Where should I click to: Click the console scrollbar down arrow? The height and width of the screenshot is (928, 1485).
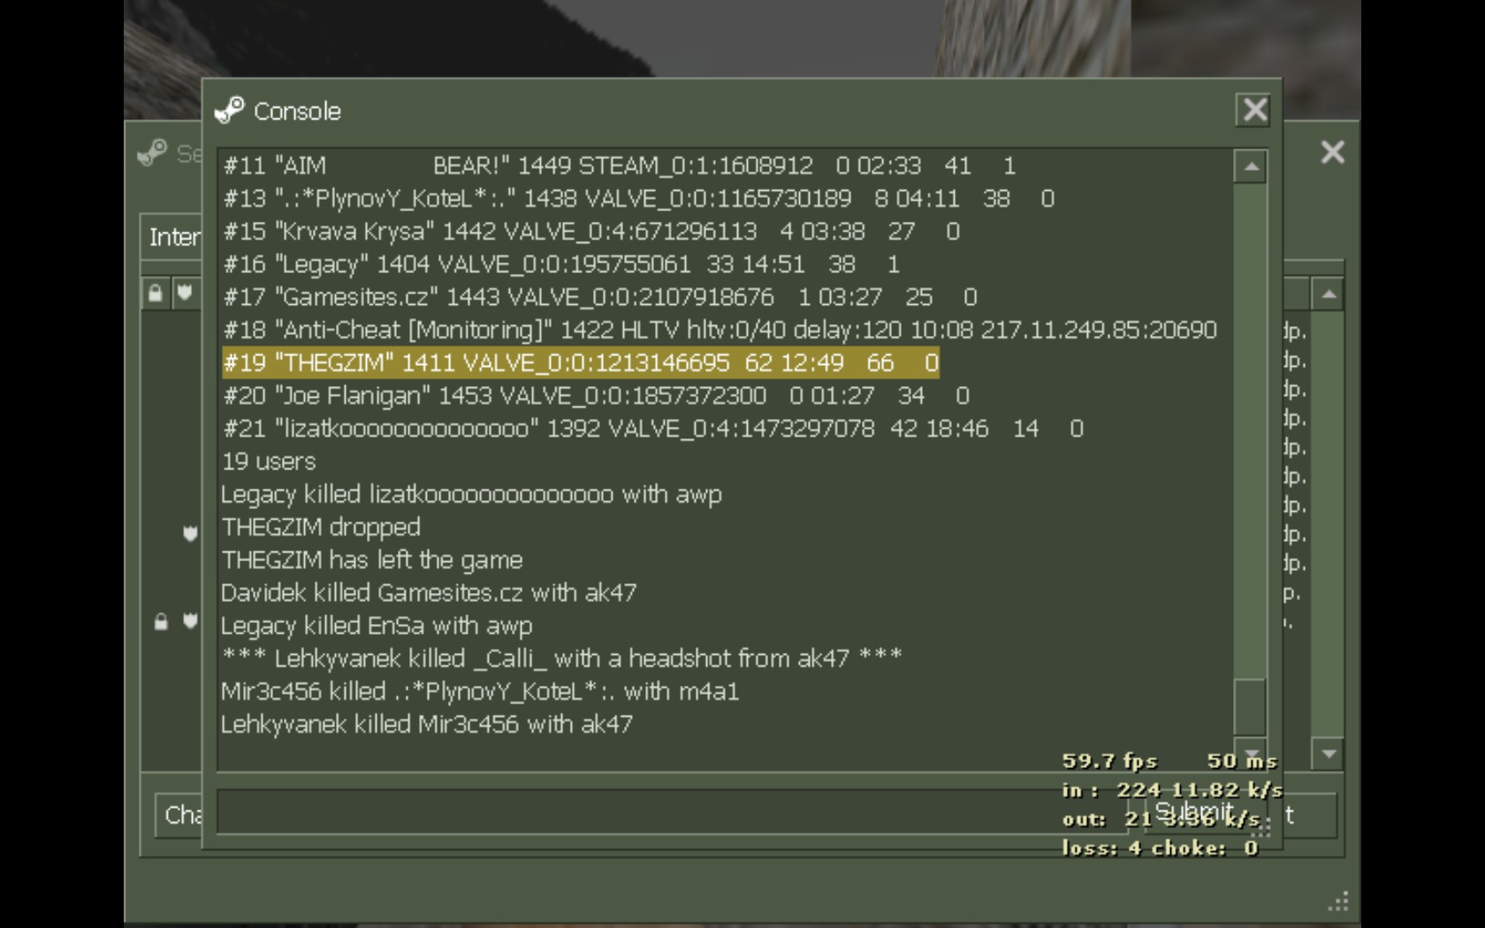click(x=1250, y=749)
